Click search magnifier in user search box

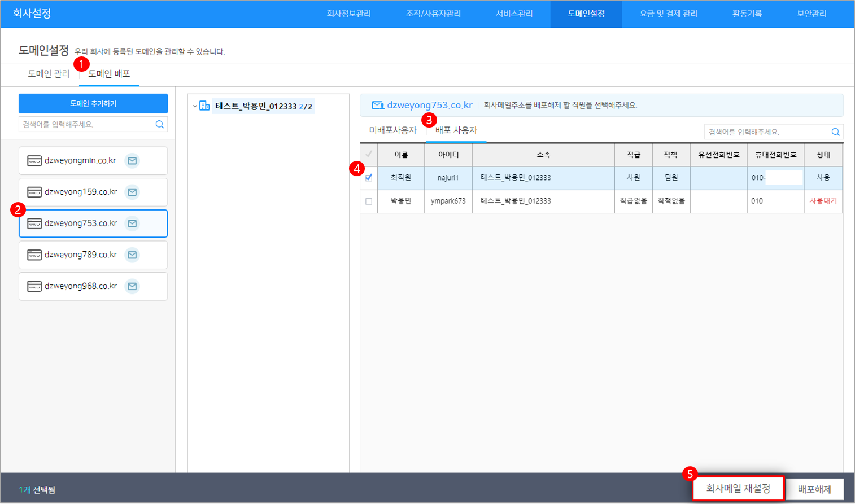pos(835,132)
